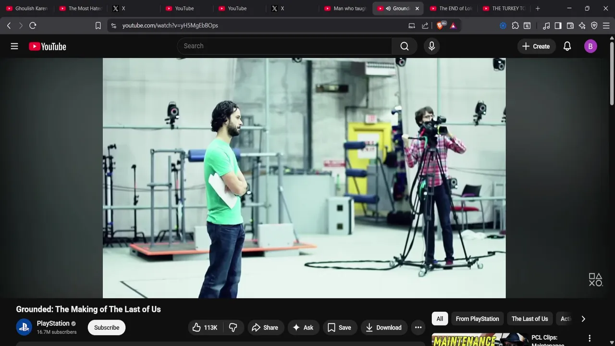
Task: Select The Last of Us chip
Action: pos(529,319)
